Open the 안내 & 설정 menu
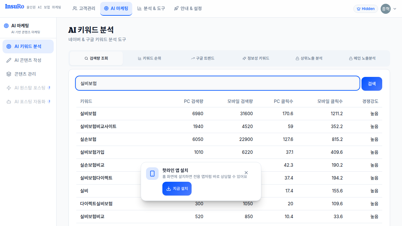 (x=188, y=8)
